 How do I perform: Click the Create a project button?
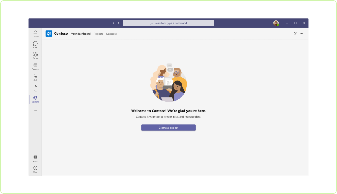[169, 128]
